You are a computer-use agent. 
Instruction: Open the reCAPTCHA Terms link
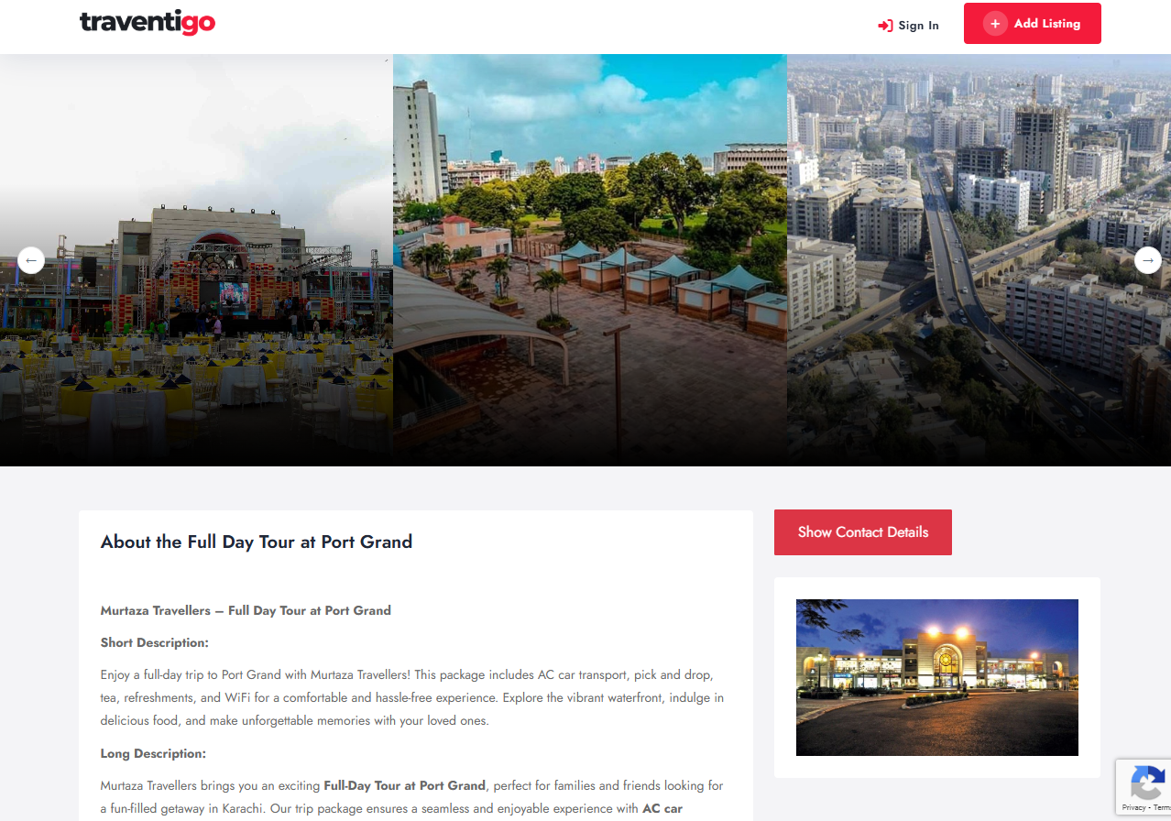(x=1161, y=807)
